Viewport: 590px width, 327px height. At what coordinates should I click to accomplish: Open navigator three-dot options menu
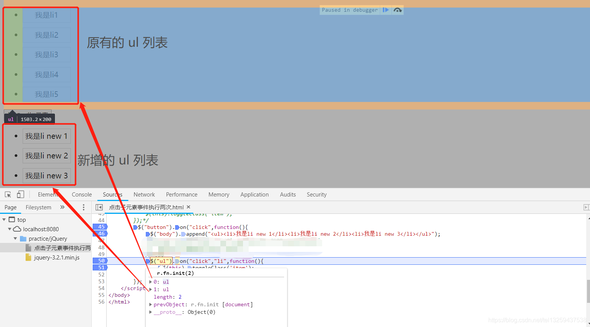pos(84,207)
